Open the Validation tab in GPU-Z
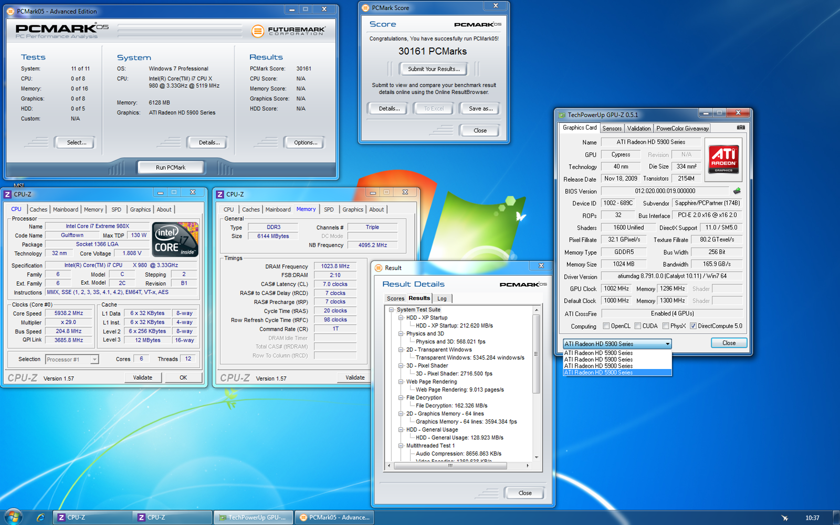840x525 pixels. tap(639, 128)
